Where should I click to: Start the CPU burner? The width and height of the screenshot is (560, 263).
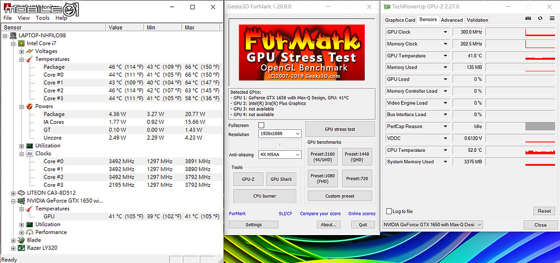pyautogui.click(x=265, y=196)
